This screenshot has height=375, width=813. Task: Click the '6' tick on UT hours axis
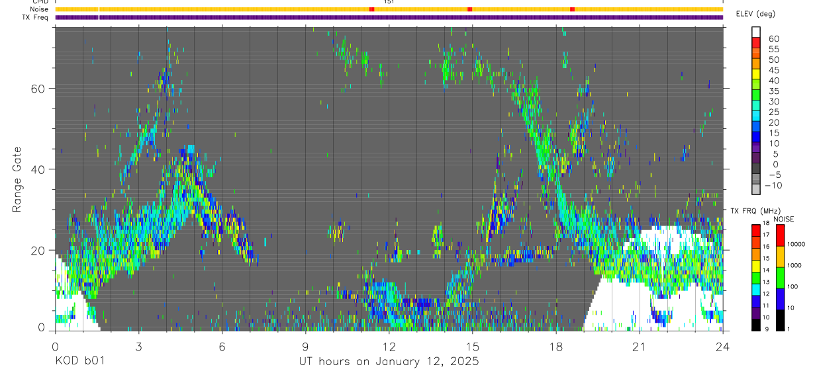[x=222, y=346]
